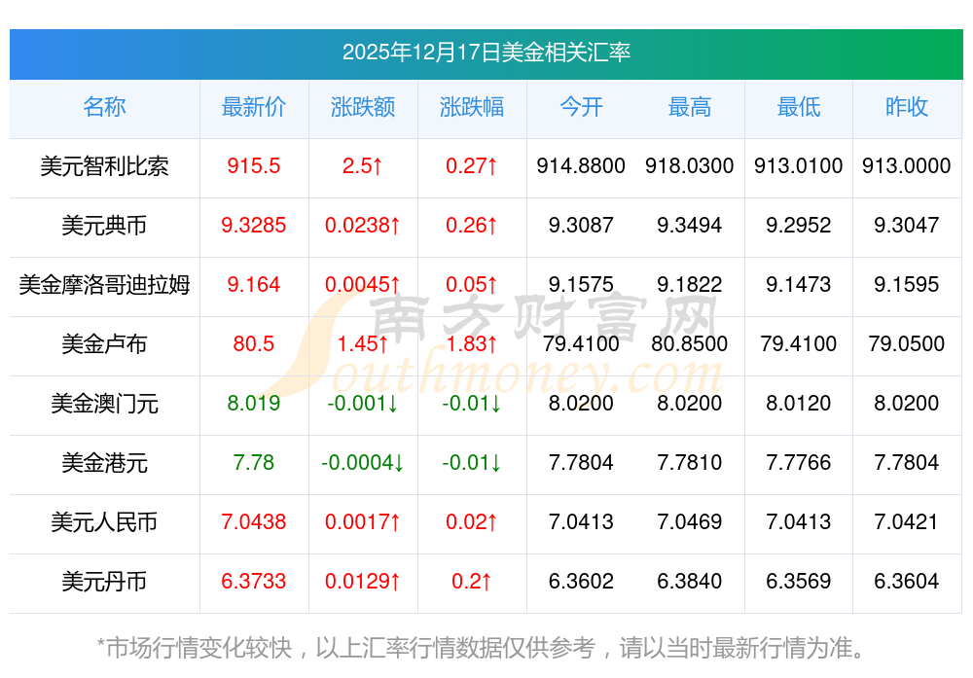Click the change percent 0.26↑
Image resolution: width=973 pixels, height=678 pixels.
coord(472,225)
